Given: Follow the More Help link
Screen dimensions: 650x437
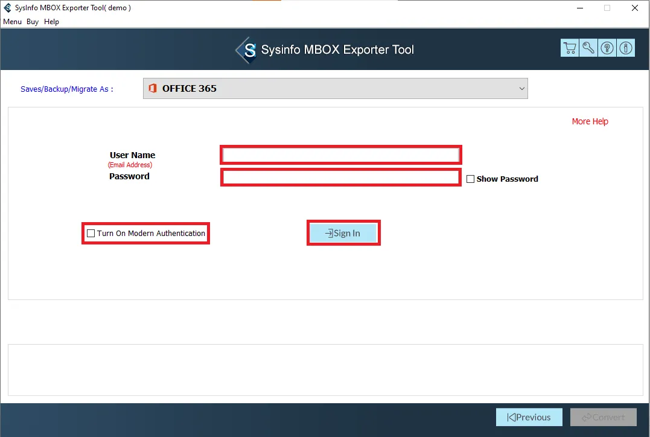Looking at the screenshot, I should point(590,121).
